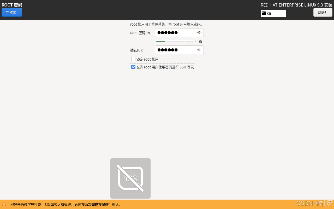Click RED HAT ENTERPRISE LINUX 9.3 安装 title
The image size is (334, 209).
(x=296, y=5)
